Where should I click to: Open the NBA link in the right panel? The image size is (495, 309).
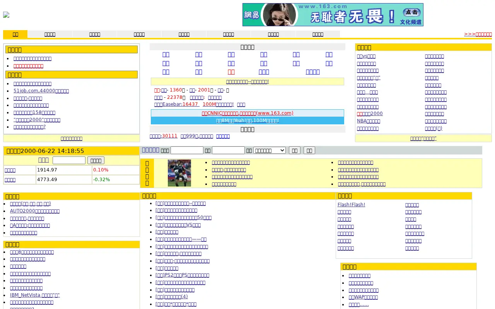click(369, 121)
